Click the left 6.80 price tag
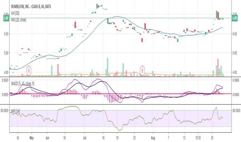 (x=6, y=18)
